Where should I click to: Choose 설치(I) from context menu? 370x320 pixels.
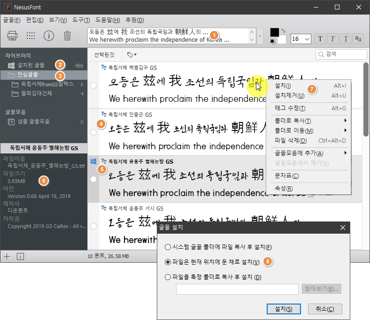[x=308, y=86]
